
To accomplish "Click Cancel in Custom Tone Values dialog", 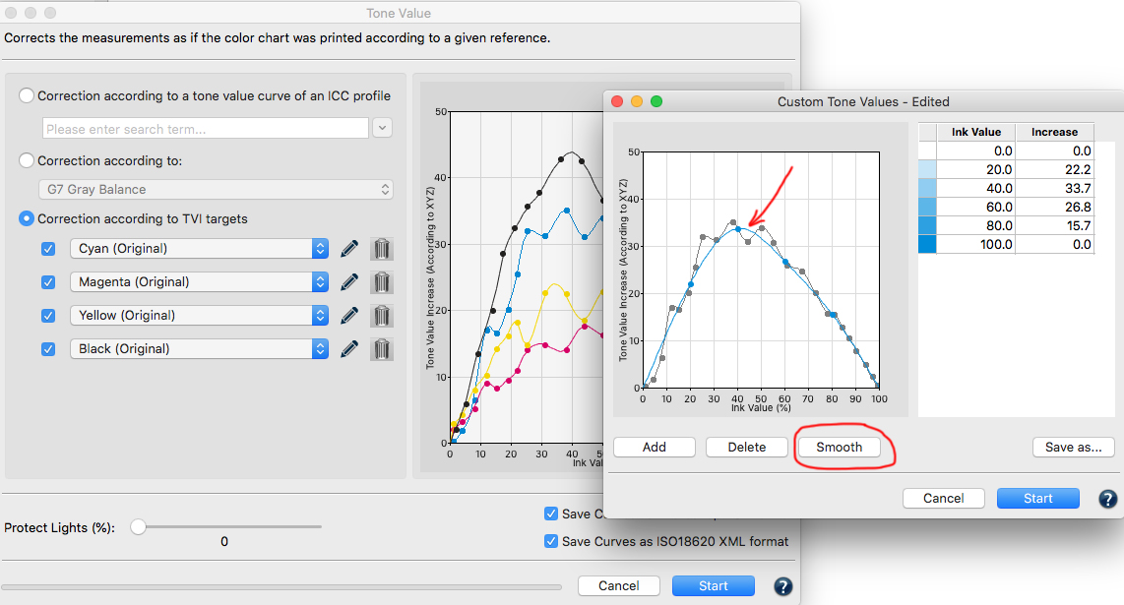I will (x=943, y=498).
